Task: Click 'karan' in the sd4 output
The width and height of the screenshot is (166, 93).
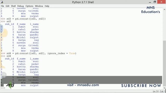Action: [22, 69]
